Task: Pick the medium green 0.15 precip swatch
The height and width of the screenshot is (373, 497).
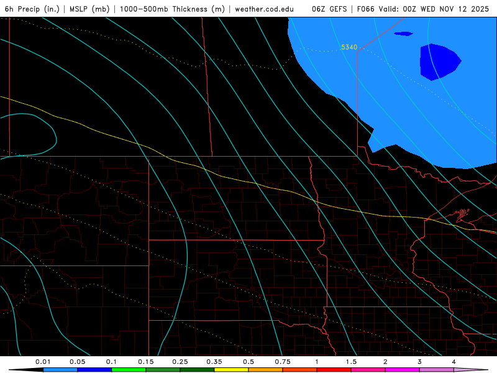Action: point(163,370)
